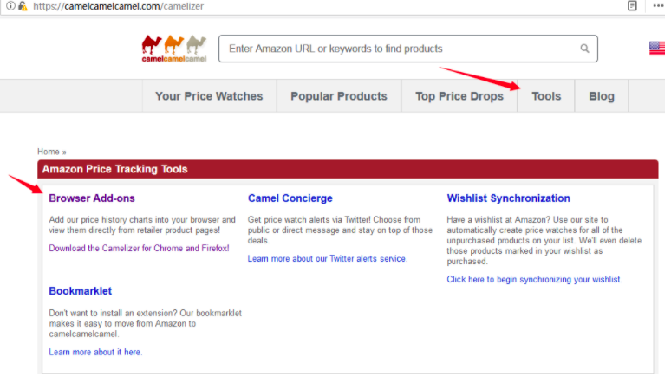This screenshot has height=383, width=671.
Task: Click the camelcamelcamel logo
Action: [x=174, y=49]
